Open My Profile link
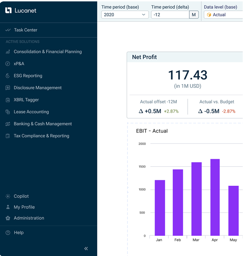Screen dimensions: 243x256 tap(24, 207)
